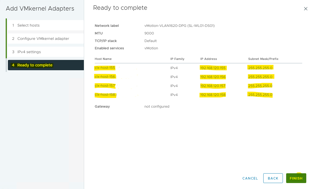The height and width of the screenshot is (189, 312).
Task: Close the Add VMkernel Adapters dialog
Action: coord(305,9)
